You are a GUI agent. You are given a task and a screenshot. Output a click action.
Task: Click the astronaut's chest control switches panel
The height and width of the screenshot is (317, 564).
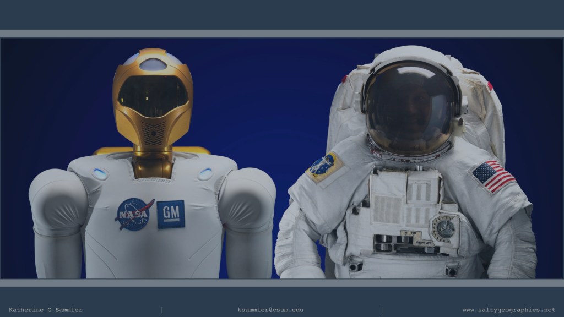pos(406,242)
